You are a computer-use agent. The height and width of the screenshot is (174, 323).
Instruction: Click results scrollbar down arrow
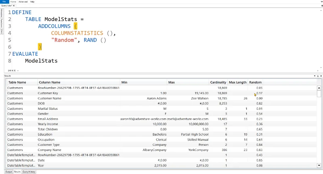[x=319, y=165]
